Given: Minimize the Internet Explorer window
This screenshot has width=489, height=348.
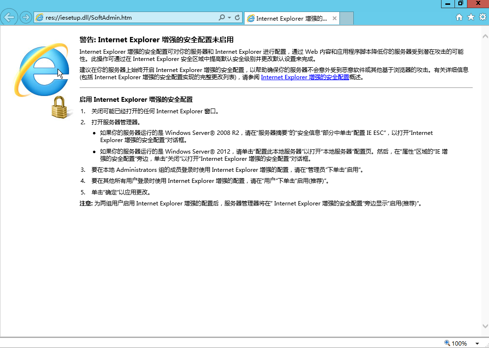Looking at the screenshot, I should coord(448,4).
